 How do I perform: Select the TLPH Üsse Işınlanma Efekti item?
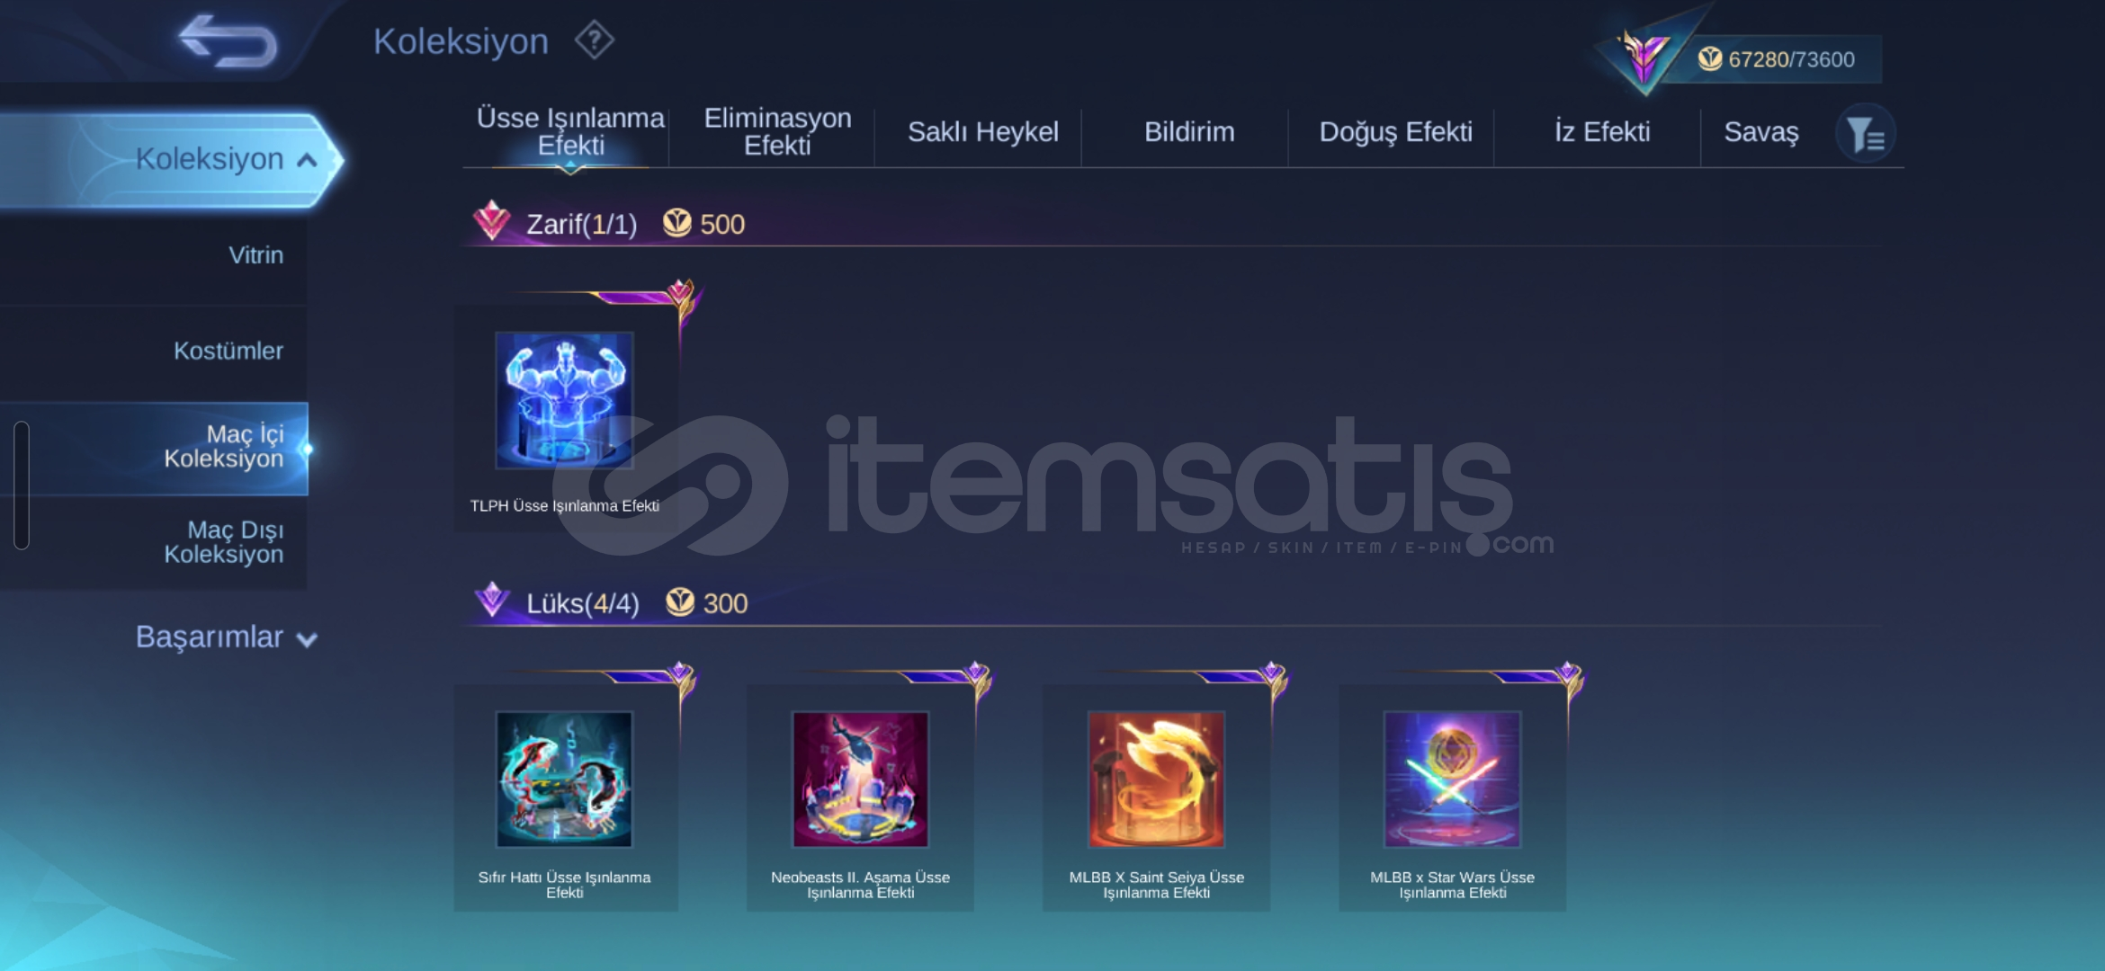click(x=565, y=417)
